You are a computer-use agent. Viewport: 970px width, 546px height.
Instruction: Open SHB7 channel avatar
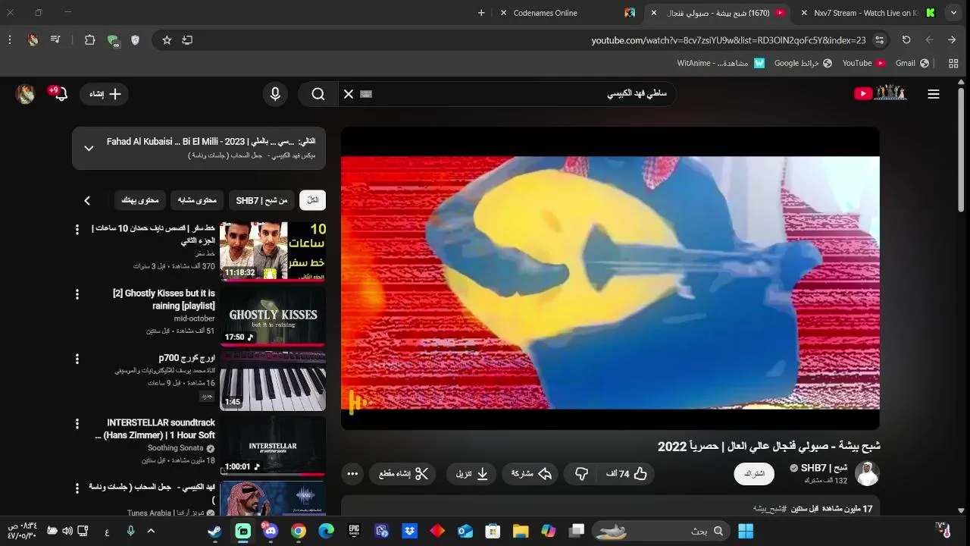click(x=867, y=474)
